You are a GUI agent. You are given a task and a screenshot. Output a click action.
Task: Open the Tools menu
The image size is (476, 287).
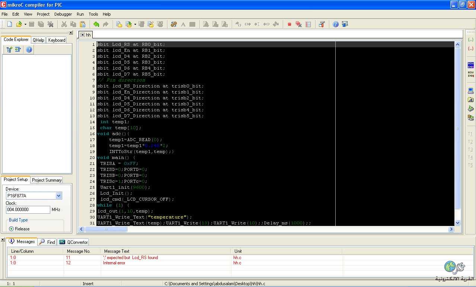pyautogui.click(x=93, y=14)
